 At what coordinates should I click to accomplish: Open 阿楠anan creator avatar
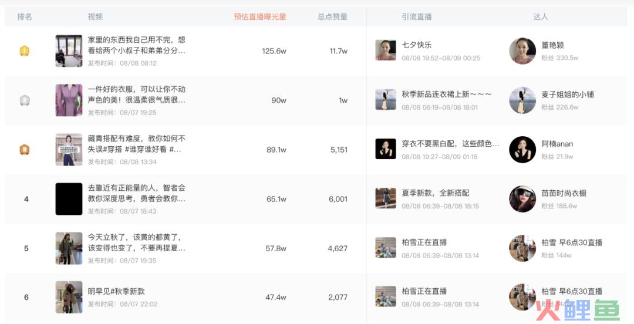[x=522, y=150]
